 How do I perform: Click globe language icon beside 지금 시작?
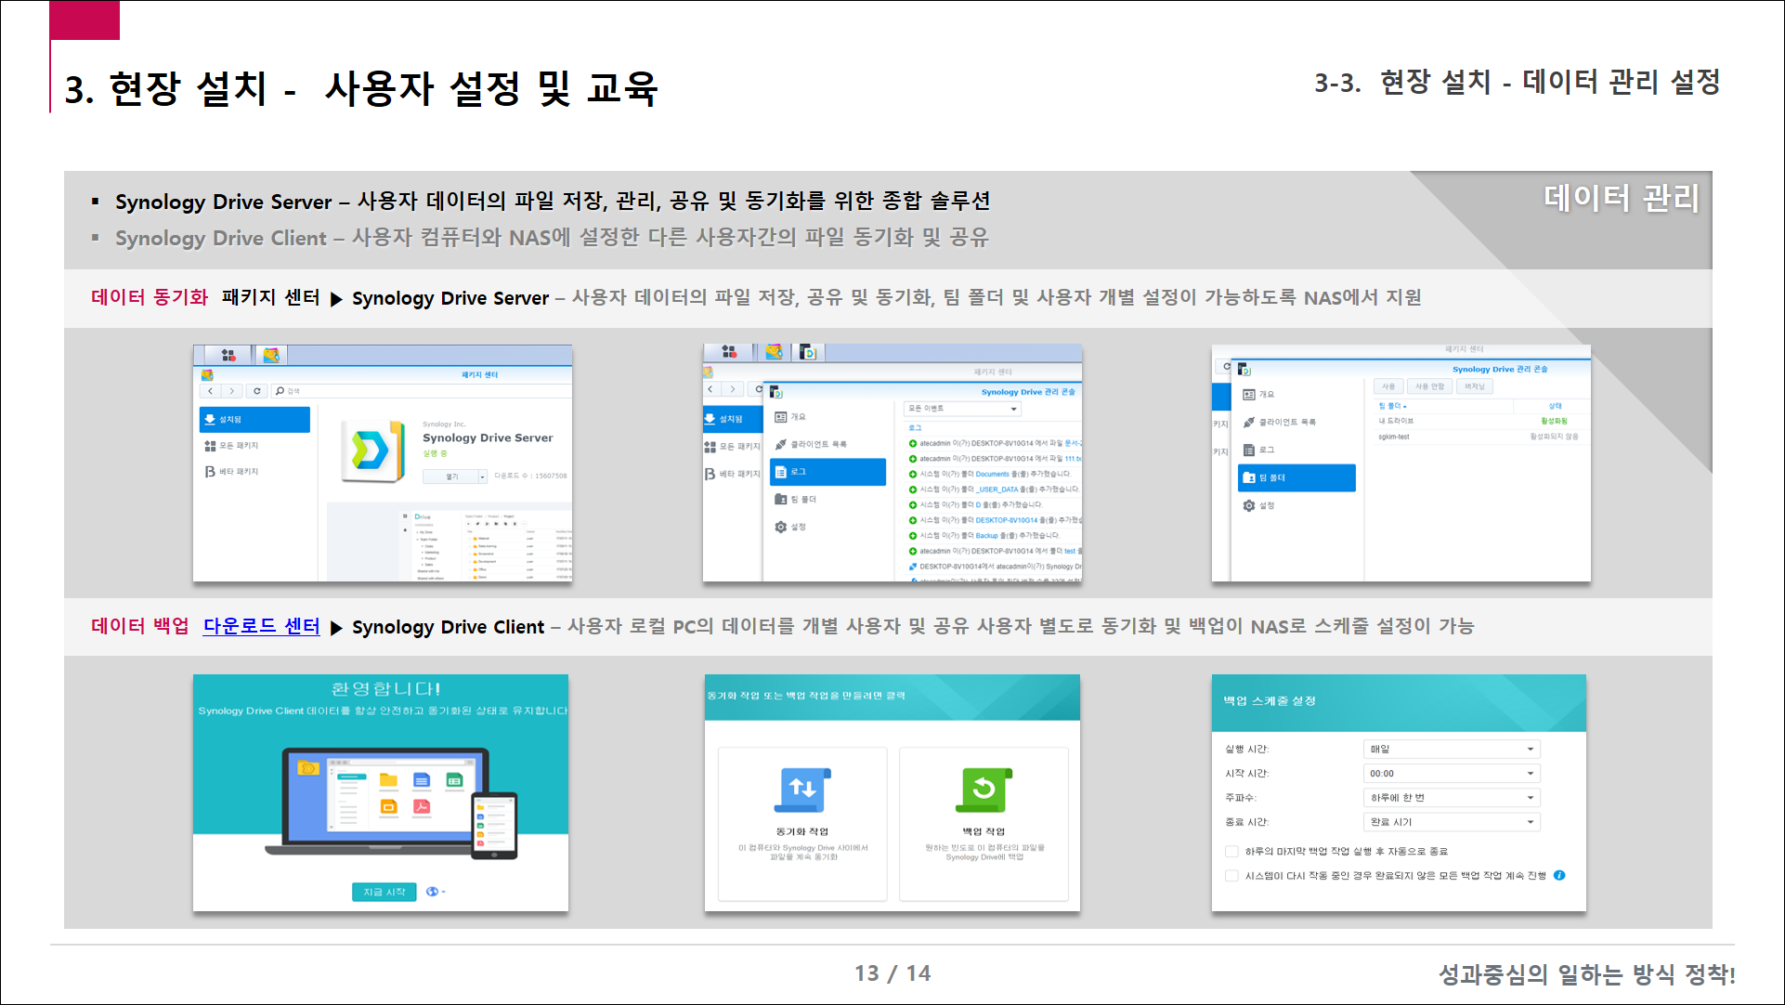pyautogui.click(x=433, y=892)
